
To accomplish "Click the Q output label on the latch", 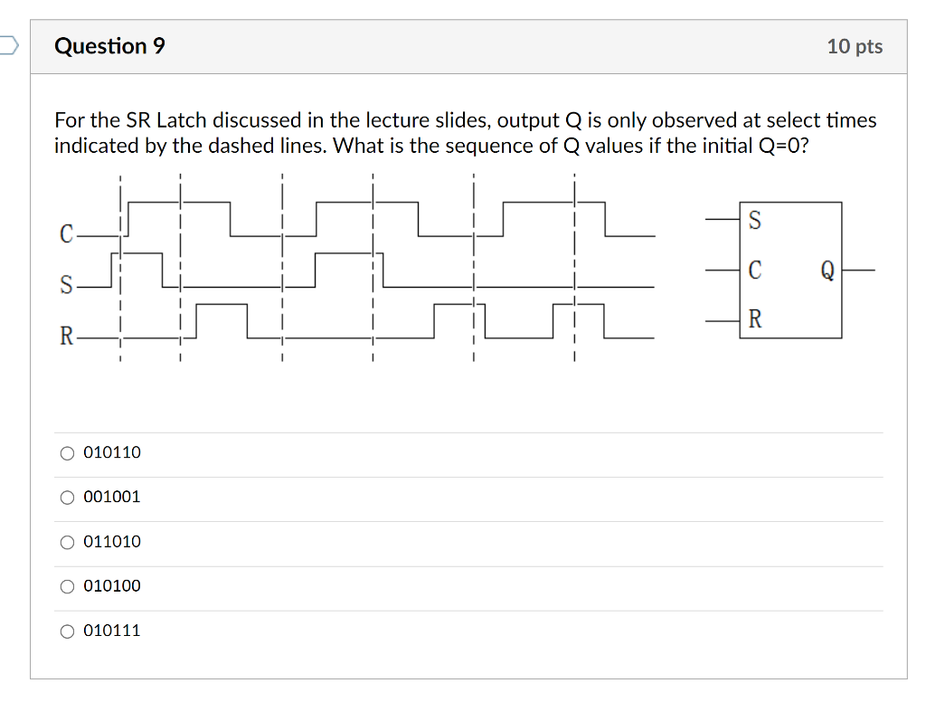I will click(x=827, y=268).
